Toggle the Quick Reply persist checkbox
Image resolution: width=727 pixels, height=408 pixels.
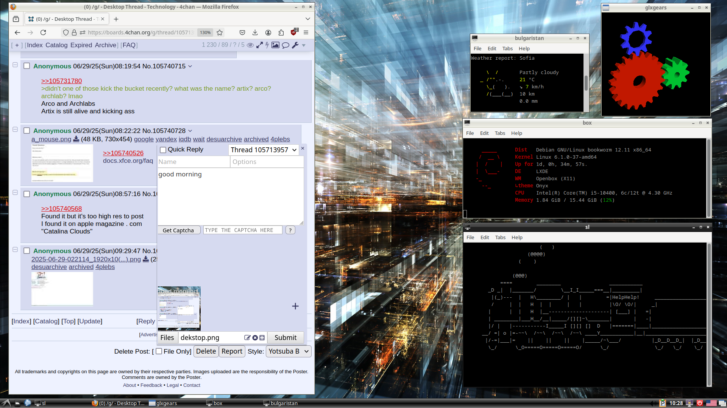pos(163,150)
